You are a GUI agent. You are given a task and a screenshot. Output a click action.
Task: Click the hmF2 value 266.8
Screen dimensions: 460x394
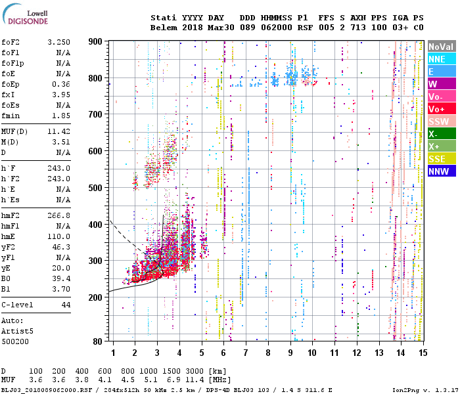coord(59,215)
